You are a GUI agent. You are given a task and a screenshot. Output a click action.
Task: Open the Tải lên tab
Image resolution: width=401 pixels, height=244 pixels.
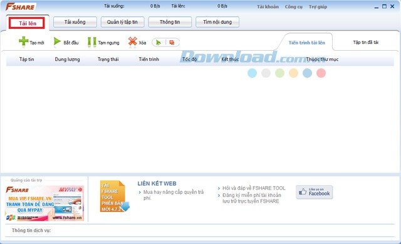click(x=27, y=23)
